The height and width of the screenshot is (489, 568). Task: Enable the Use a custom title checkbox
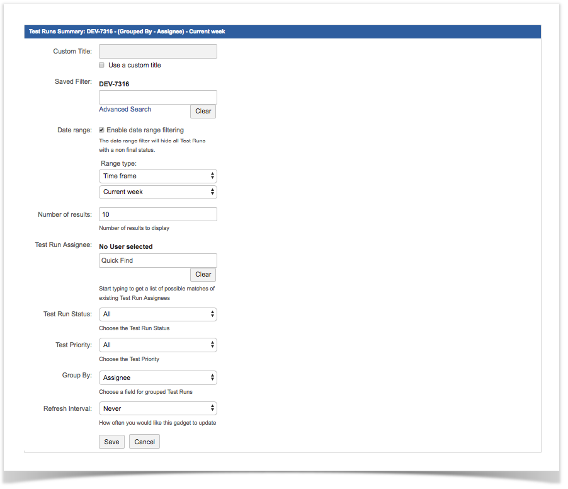pyautogui.click(x=102, y=66)
